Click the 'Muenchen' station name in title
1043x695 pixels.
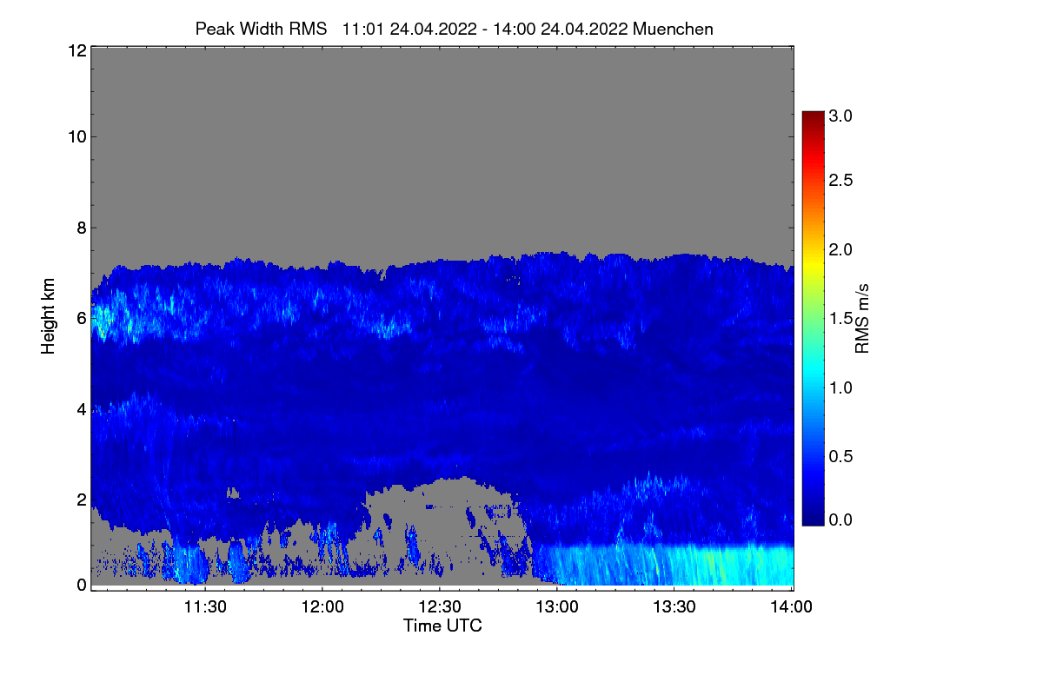tap(674, 29)
